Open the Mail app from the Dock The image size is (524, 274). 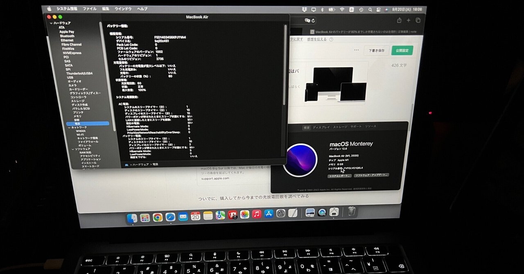pos(182,216)
